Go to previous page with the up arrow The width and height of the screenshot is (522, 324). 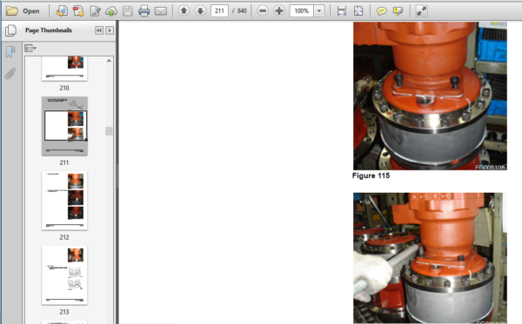click(184, 11)
